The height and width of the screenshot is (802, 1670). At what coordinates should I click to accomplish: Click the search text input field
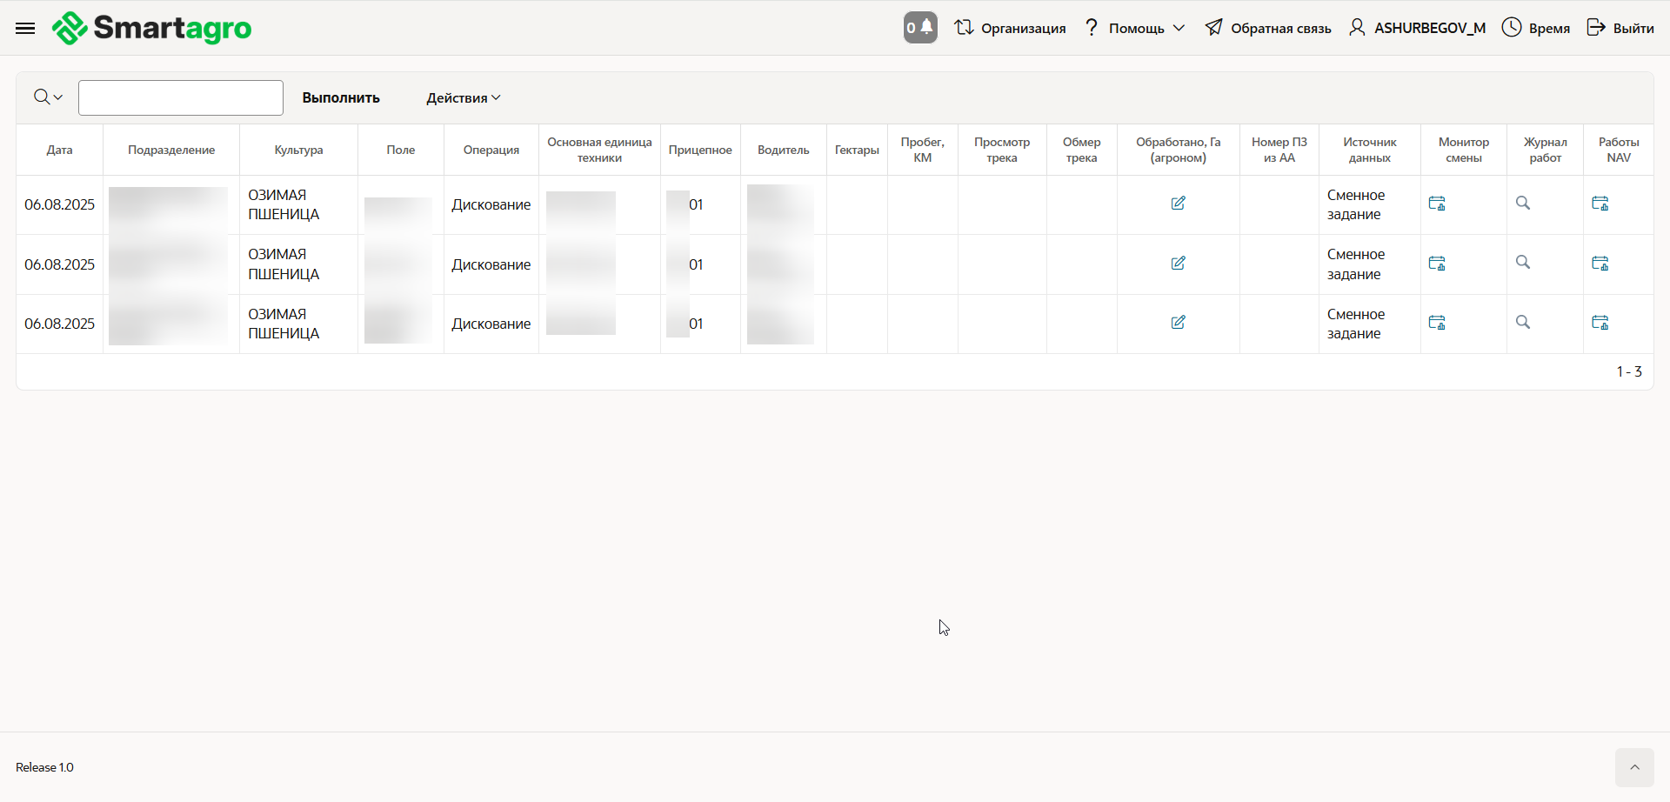point(181,97)
